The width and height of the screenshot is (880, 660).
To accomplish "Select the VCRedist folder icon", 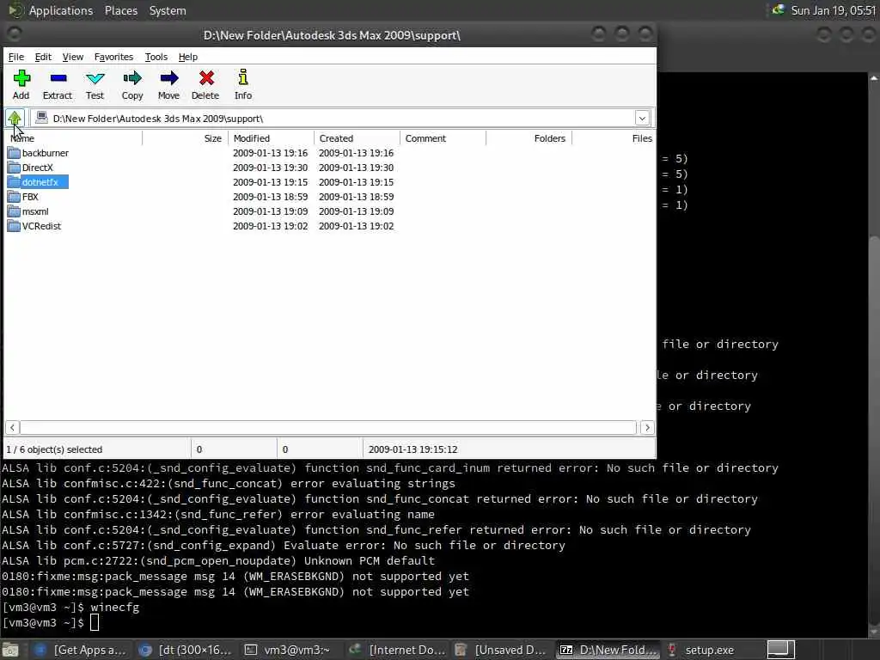I will (14, 226).
